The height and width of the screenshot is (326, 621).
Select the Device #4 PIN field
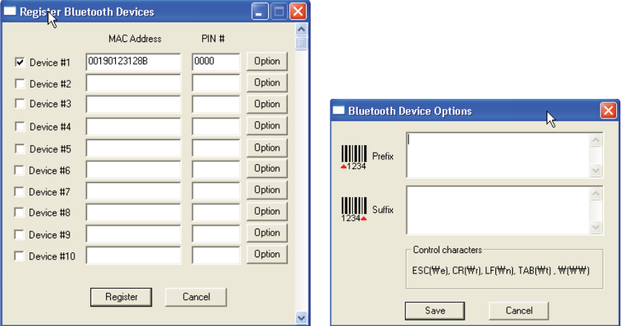216,126
